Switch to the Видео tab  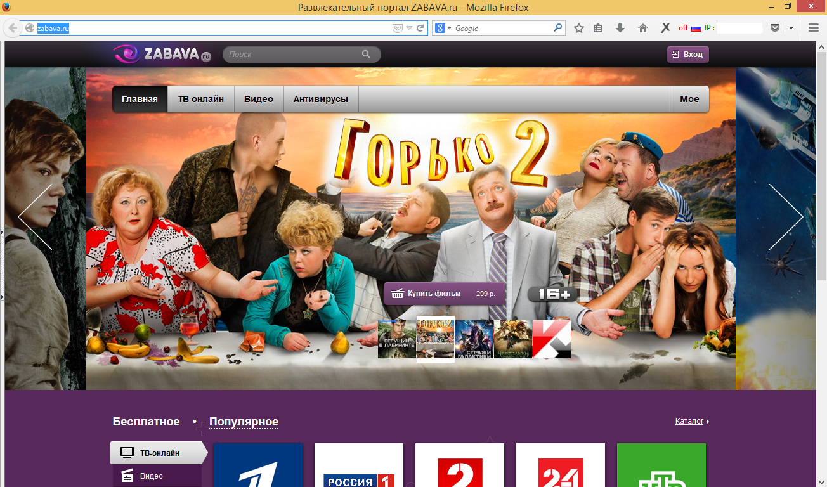tap(259, 99)
